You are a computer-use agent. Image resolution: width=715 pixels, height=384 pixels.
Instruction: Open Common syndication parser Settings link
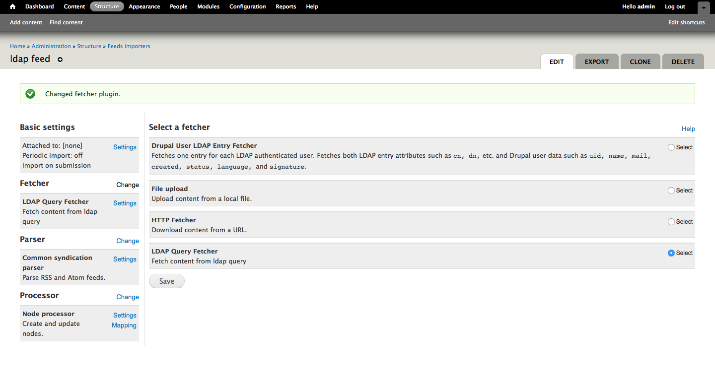coord(125,259)
